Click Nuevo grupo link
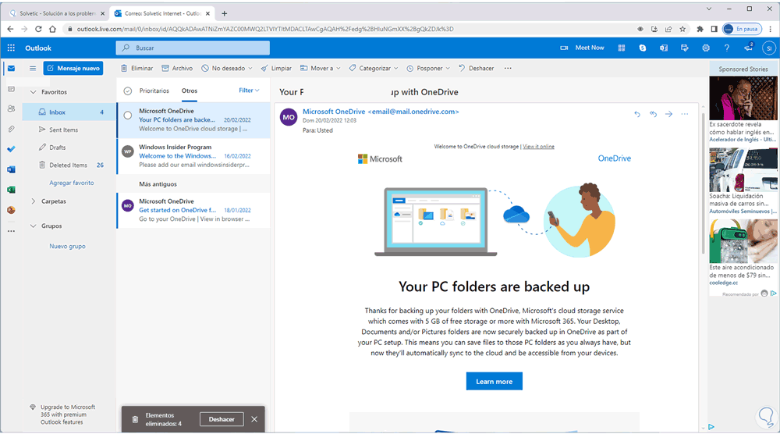The height and width of the screenshot is (434, 780). (67, 247)
